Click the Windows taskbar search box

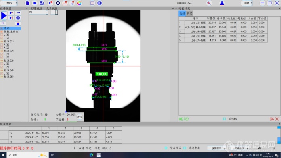[27, 155]
